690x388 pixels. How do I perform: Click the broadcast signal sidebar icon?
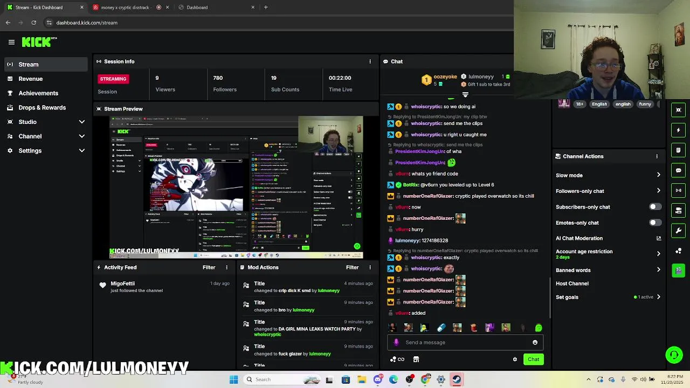point(679,190)
